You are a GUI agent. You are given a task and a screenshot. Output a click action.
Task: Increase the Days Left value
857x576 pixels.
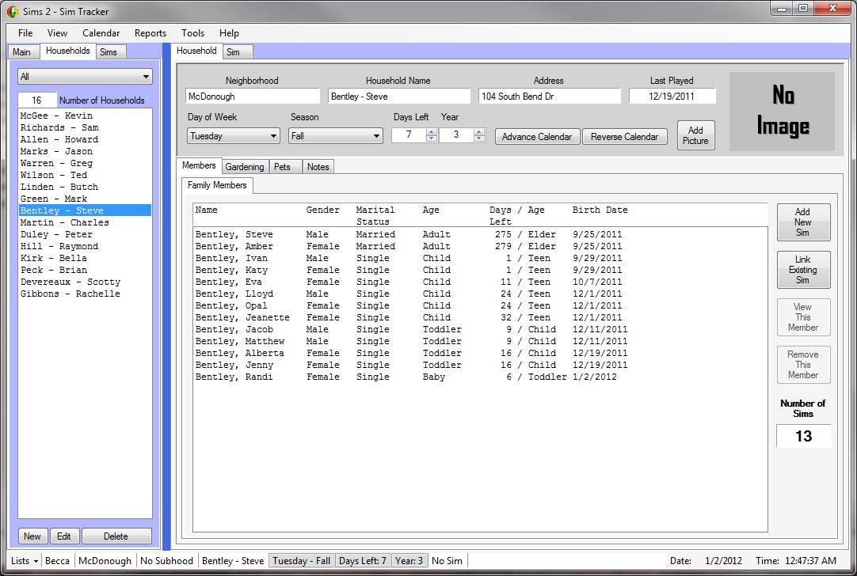pyautogui.click(x=431, y=131)
